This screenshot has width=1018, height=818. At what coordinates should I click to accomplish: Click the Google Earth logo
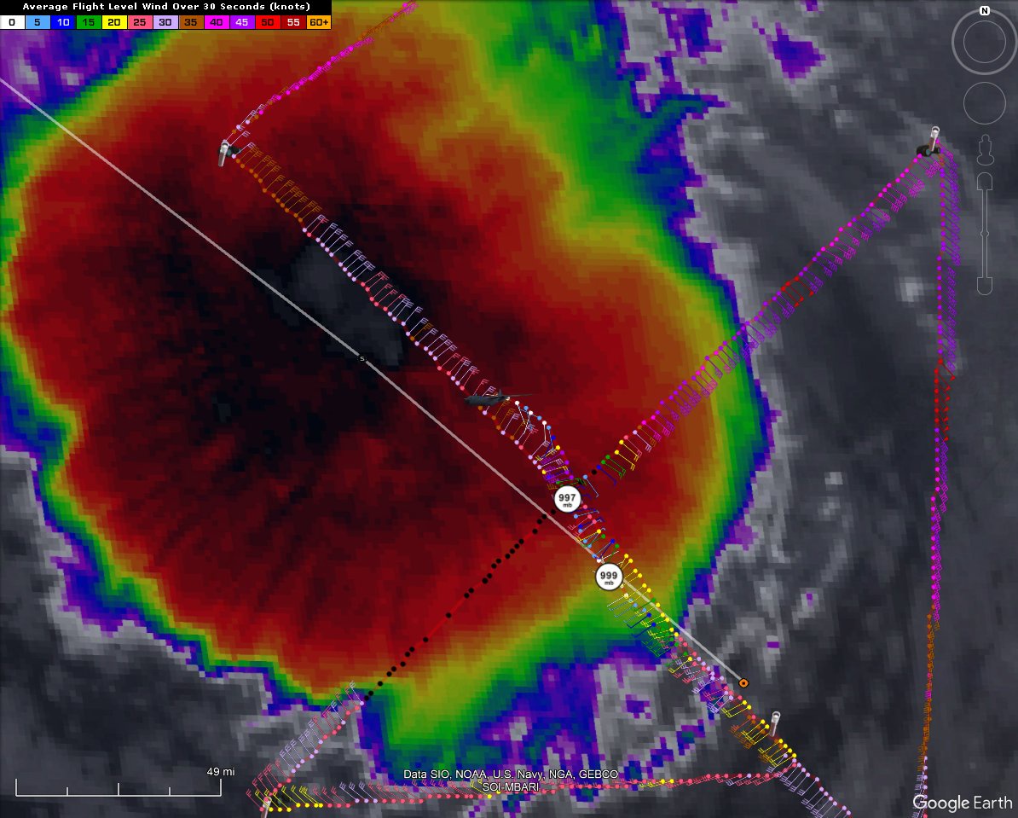962,803
